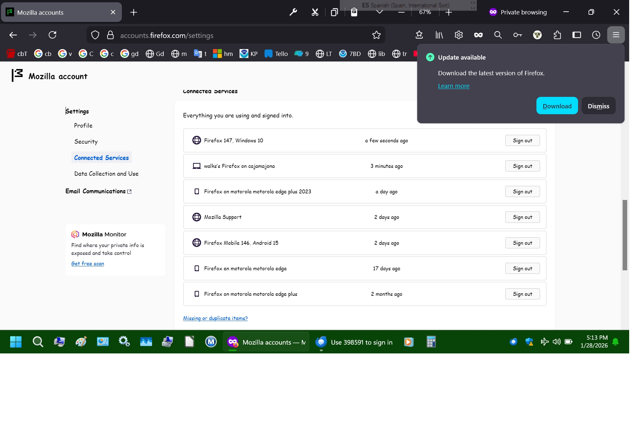Zoom in with the plus button
The height and width of the screenshot is (430, 639).
click(449, 12)
